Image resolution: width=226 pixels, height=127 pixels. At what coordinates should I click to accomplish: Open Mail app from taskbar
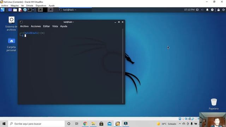click(109, 124)
